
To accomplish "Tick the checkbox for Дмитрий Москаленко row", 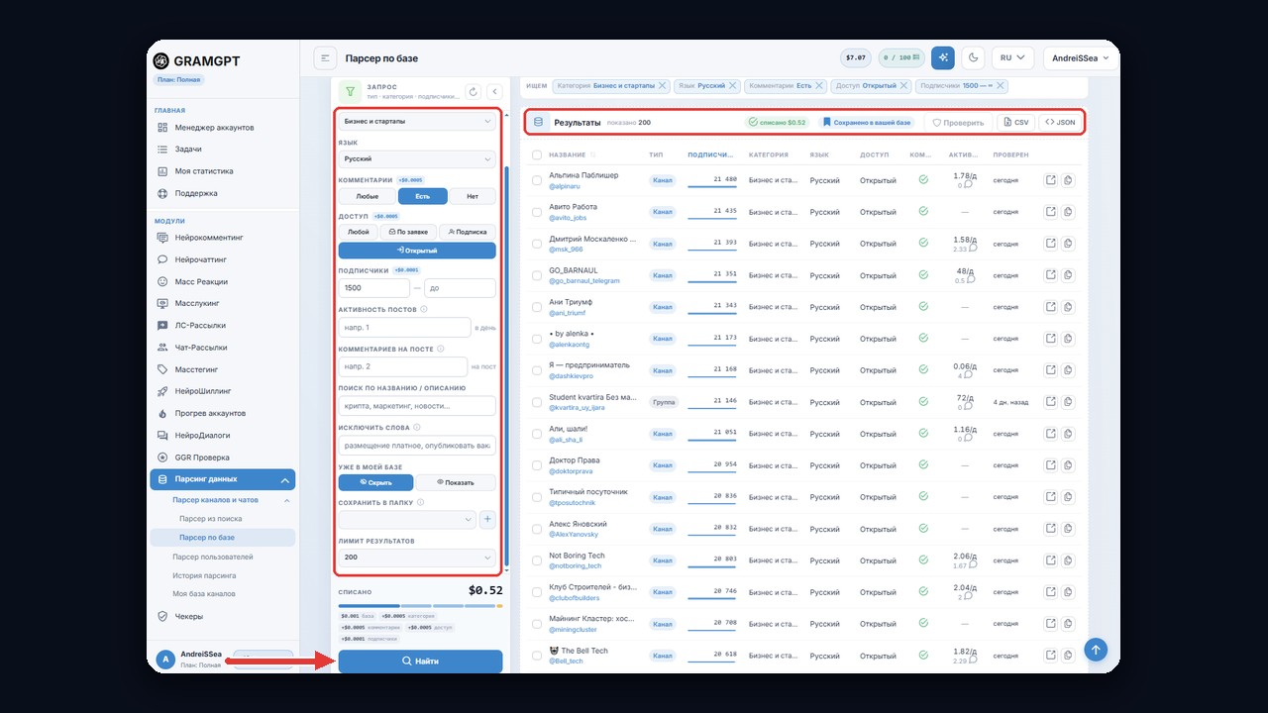I will pos(537,244).
